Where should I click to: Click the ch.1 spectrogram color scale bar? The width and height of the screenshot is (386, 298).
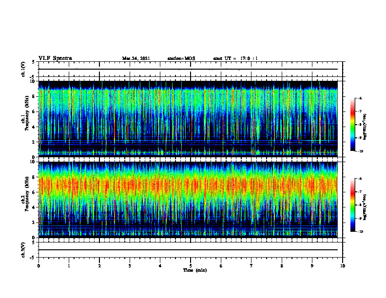(x=352, y=125)
